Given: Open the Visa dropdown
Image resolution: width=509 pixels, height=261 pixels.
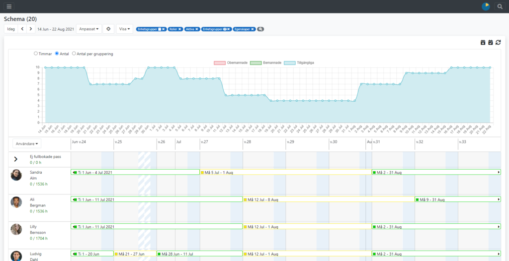Looking at the screenshot, I should pos(125,29).
